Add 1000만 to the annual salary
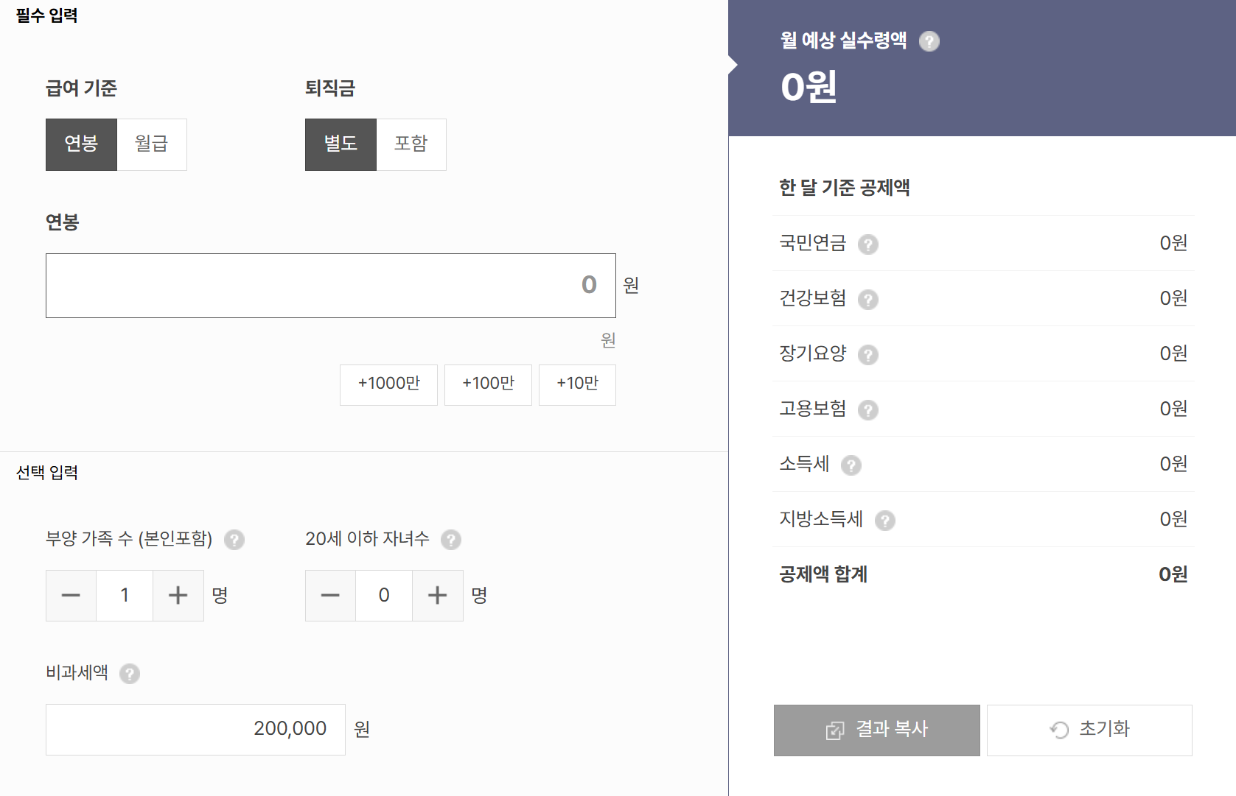Image resolution: width=1236 pixels, height=796 pixels. [x=388, y=384]
